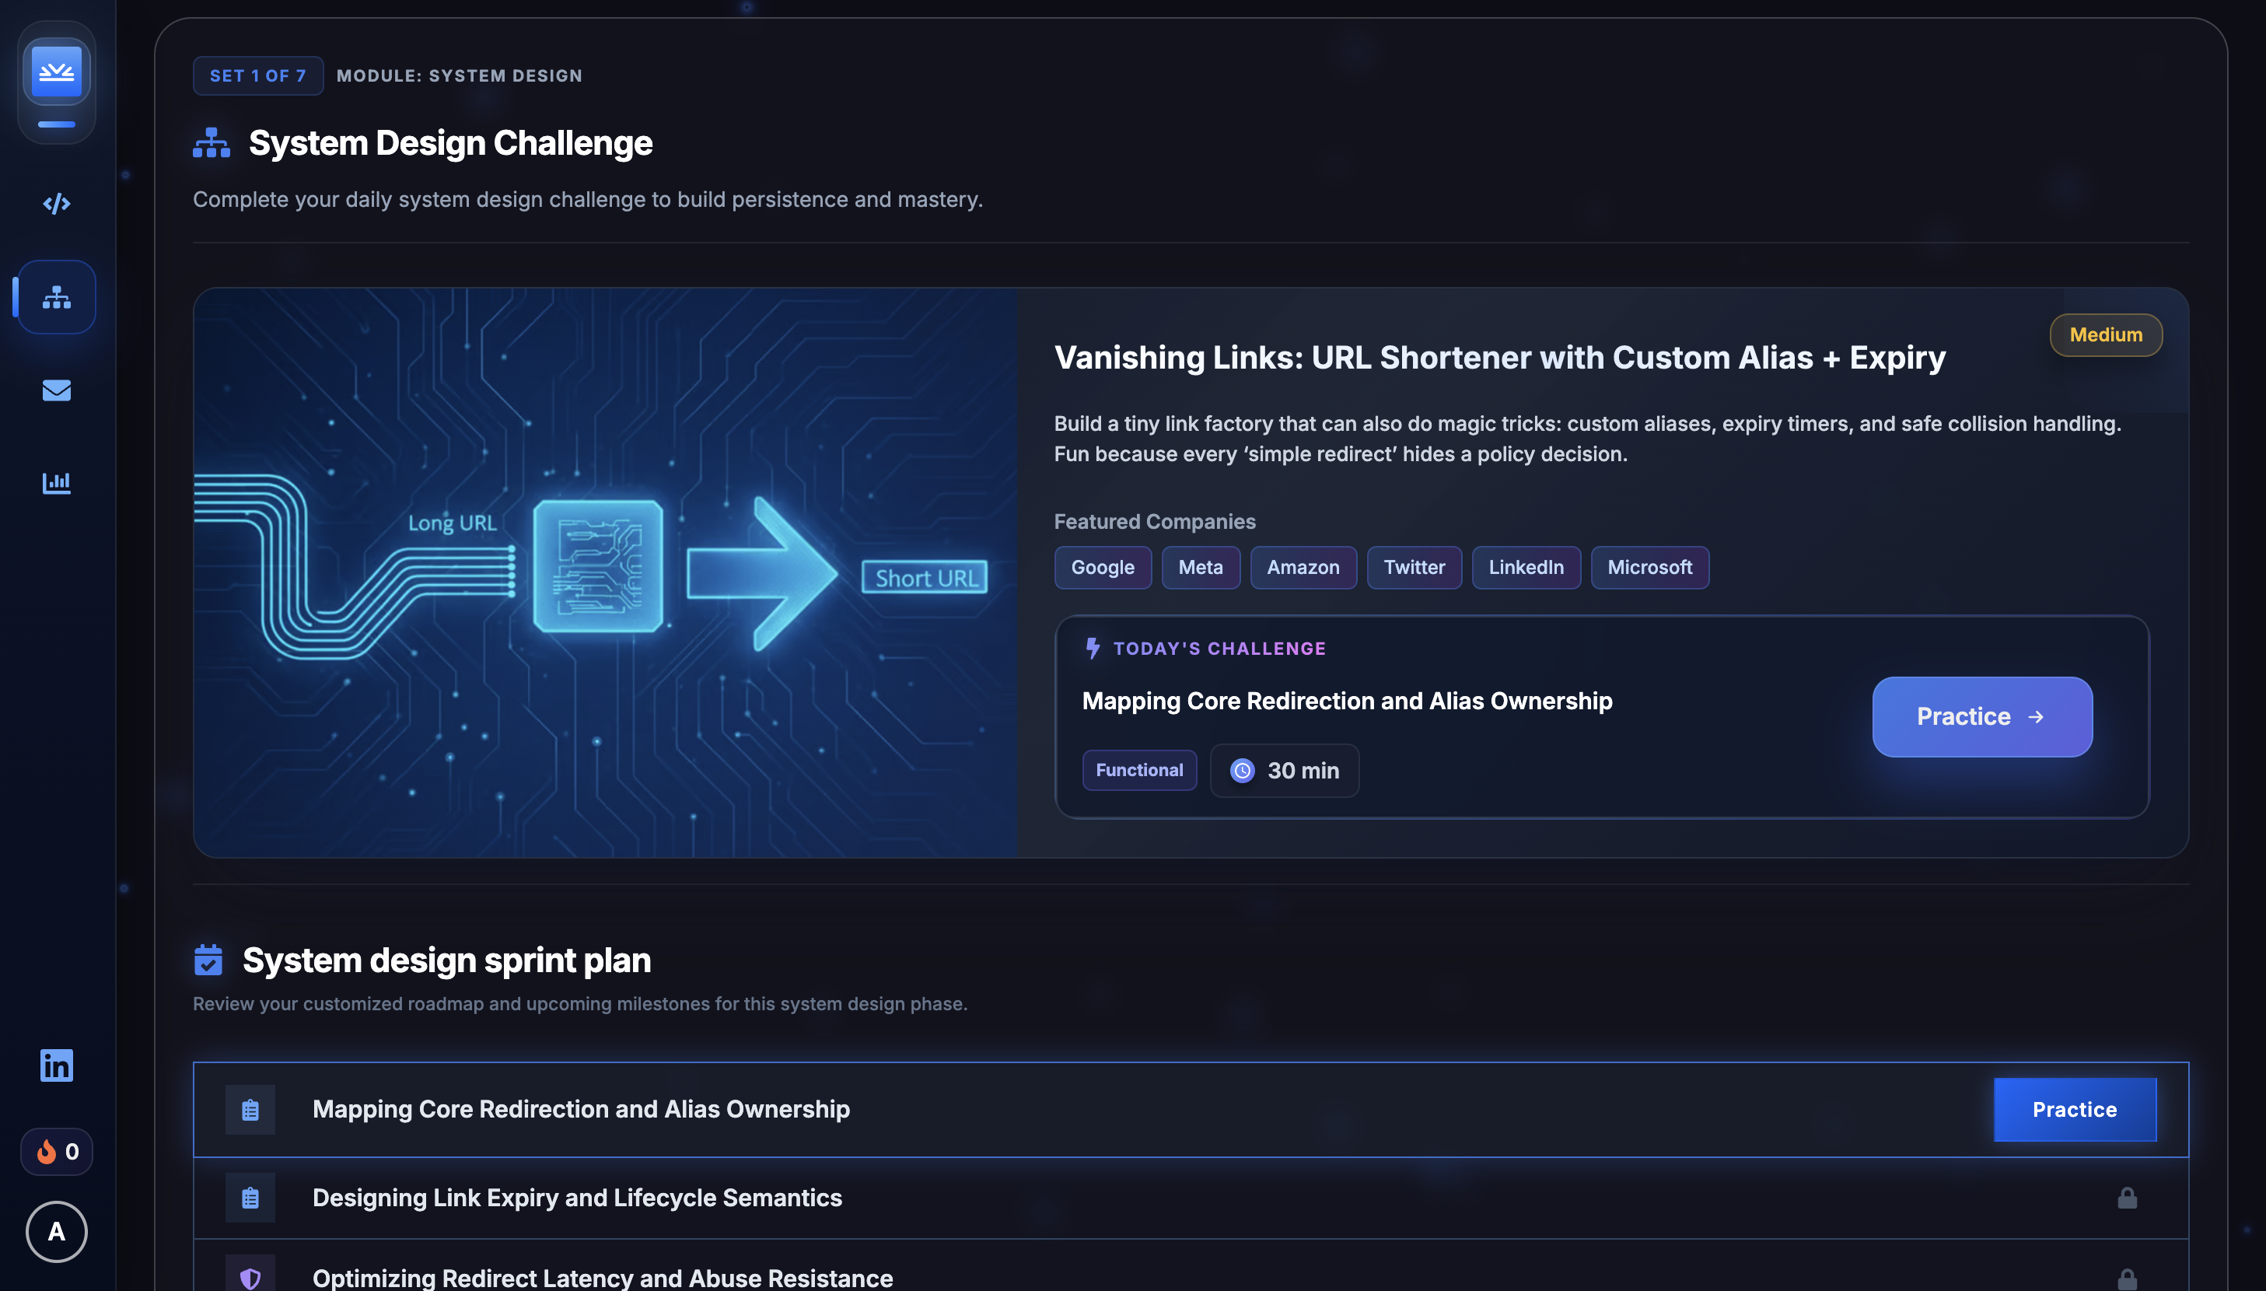The image size is (2266, 1291).
Task: Open the analytics bar chart icon
Action: coord(57,483)
